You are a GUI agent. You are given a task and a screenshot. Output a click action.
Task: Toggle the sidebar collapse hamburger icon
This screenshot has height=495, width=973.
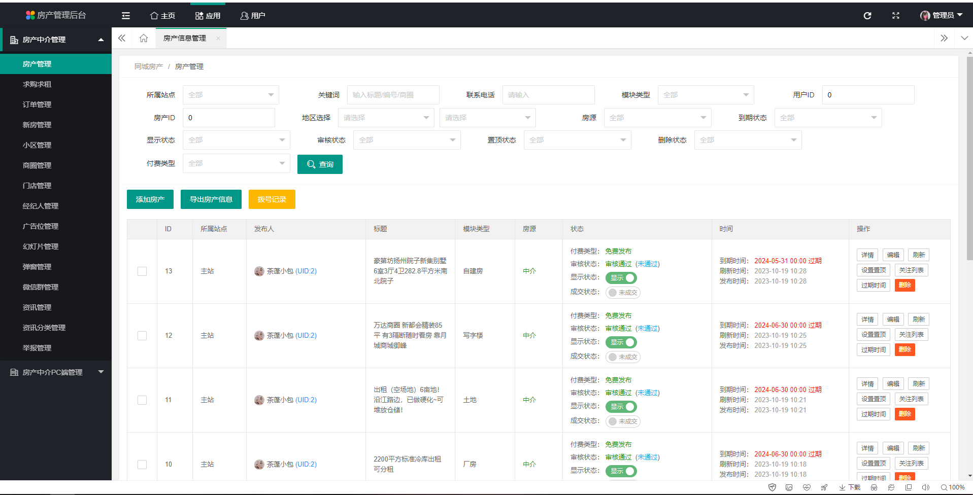(x=126, y=16)
